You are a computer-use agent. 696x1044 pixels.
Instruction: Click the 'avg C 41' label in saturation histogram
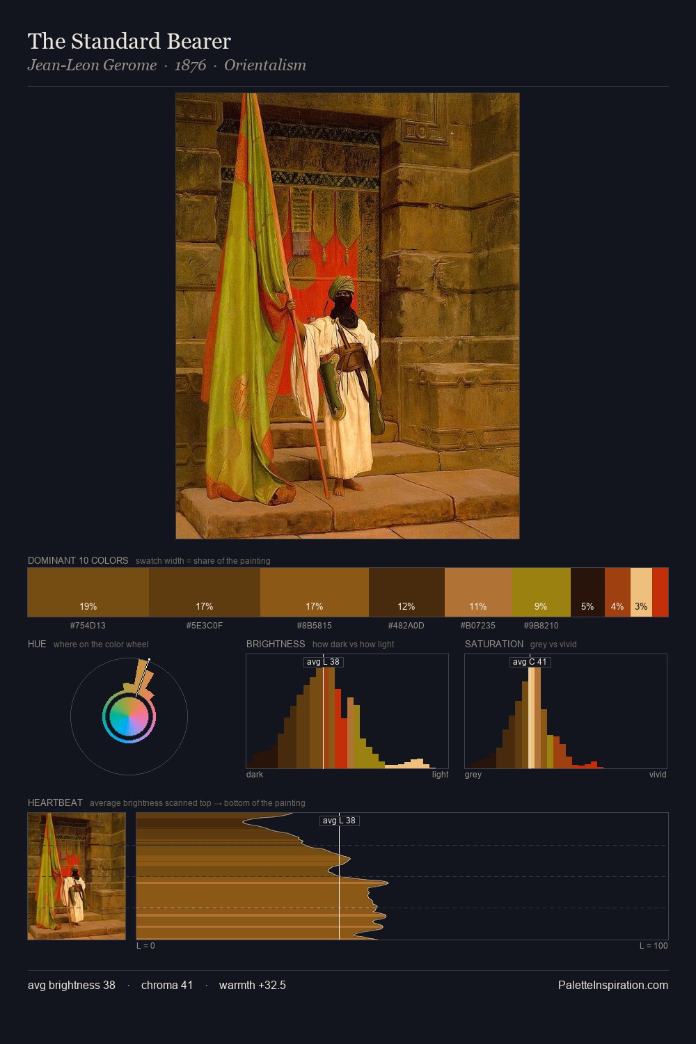(530, 662)
